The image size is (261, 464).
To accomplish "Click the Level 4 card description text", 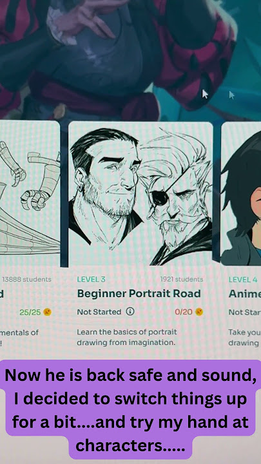I will pyautogui.click(x=244, y=337).
